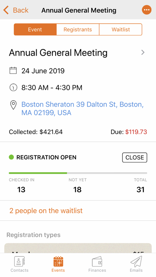Switch to the Registrants tab
Image resolution: width=156 pixels, height=277 pixels.
click(x=78, y=29)
